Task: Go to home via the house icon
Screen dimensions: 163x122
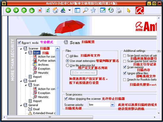Action: (x=55, y=10)
